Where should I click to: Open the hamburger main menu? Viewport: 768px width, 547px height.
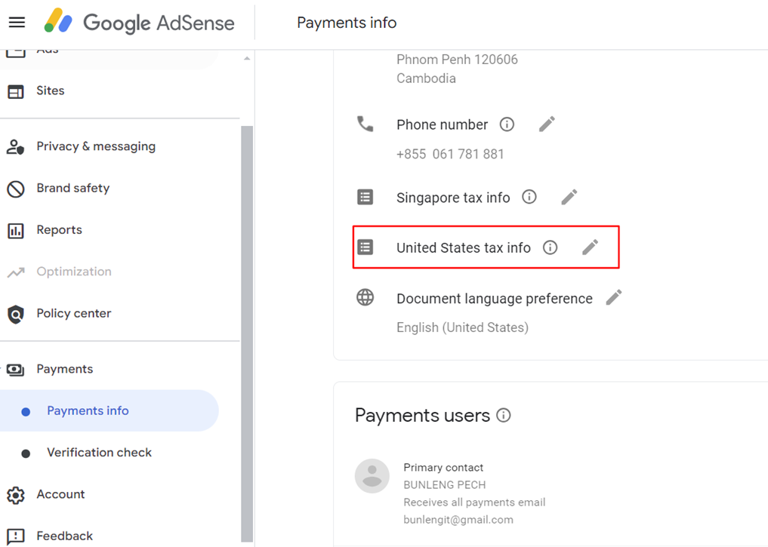coord(17,23)
